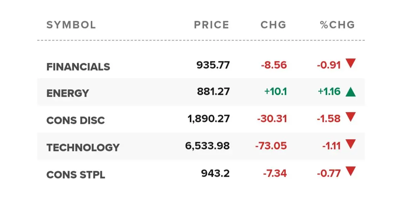Select the Energy percent change +1.16

[x=329, y=92]
